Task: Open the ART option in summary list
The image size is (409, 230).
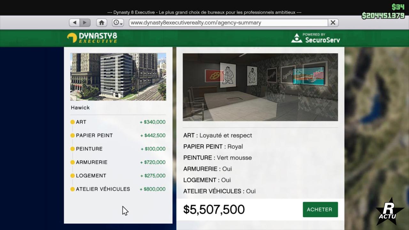Action: tap(81, 122)
